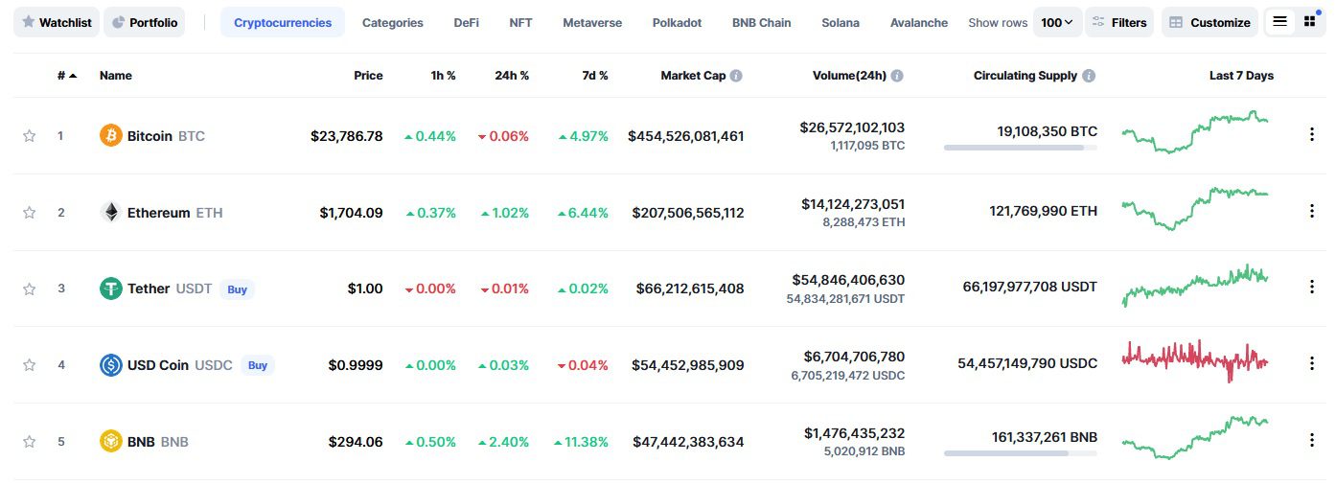Screen dimensions: 1336x485
Task: Expand more options for BNB row
Action: (1312, 441)
